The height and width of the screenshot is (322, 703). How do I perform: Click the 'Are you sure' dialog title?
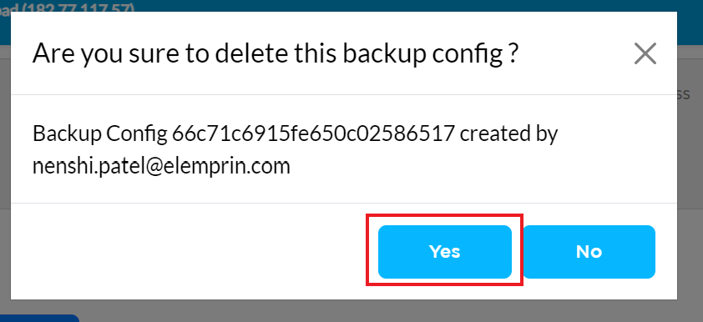(276, 53)
